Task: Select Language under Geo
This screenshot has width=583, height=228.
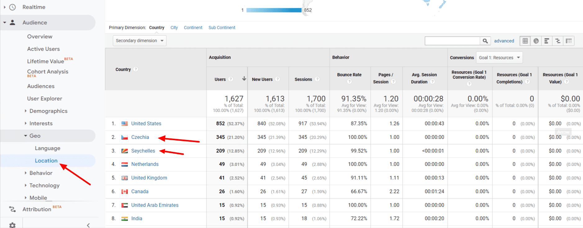Action: [x=47, y=148]
